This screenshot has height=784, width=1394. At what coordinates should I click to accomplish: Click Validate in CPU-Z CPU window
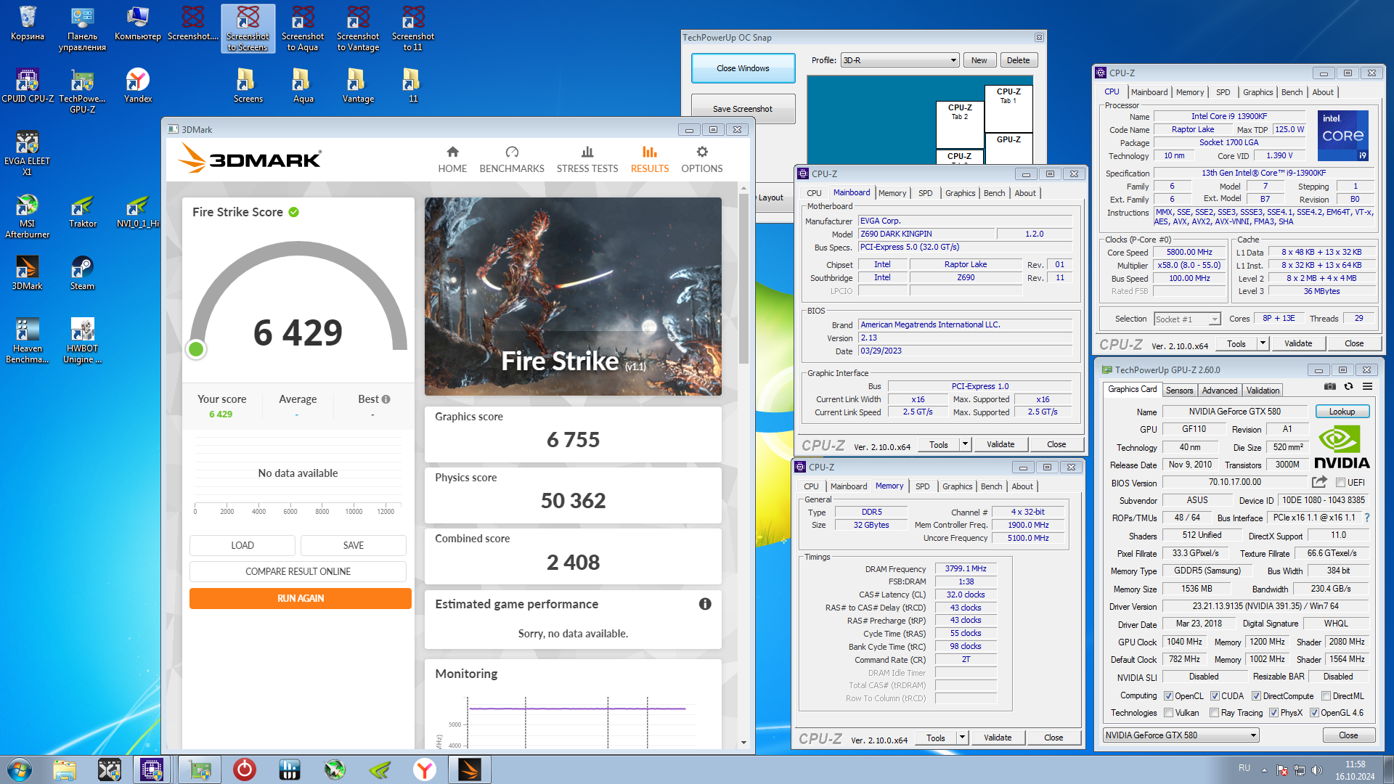(1297, 343)
